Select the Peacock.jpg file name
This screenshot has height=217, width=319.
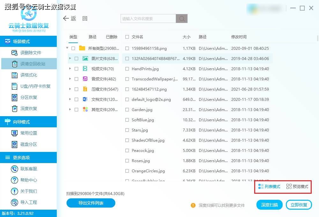143,150
